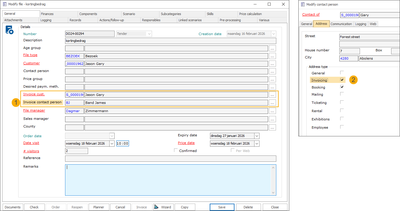The height and width of the screenshot is (211, 400).
Task: Enable the General address type checkbox
Action: pos(342,73)
